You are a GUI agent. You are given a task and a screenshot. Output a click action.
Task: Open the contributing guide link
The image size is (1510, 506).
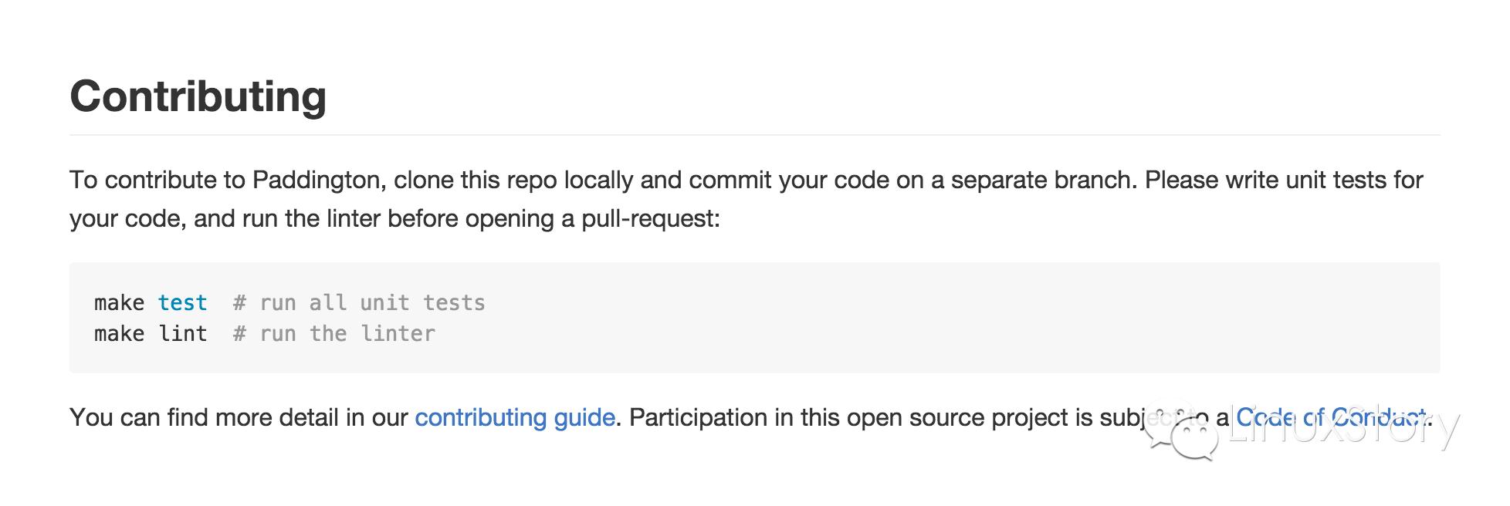[x=514, y=417]
